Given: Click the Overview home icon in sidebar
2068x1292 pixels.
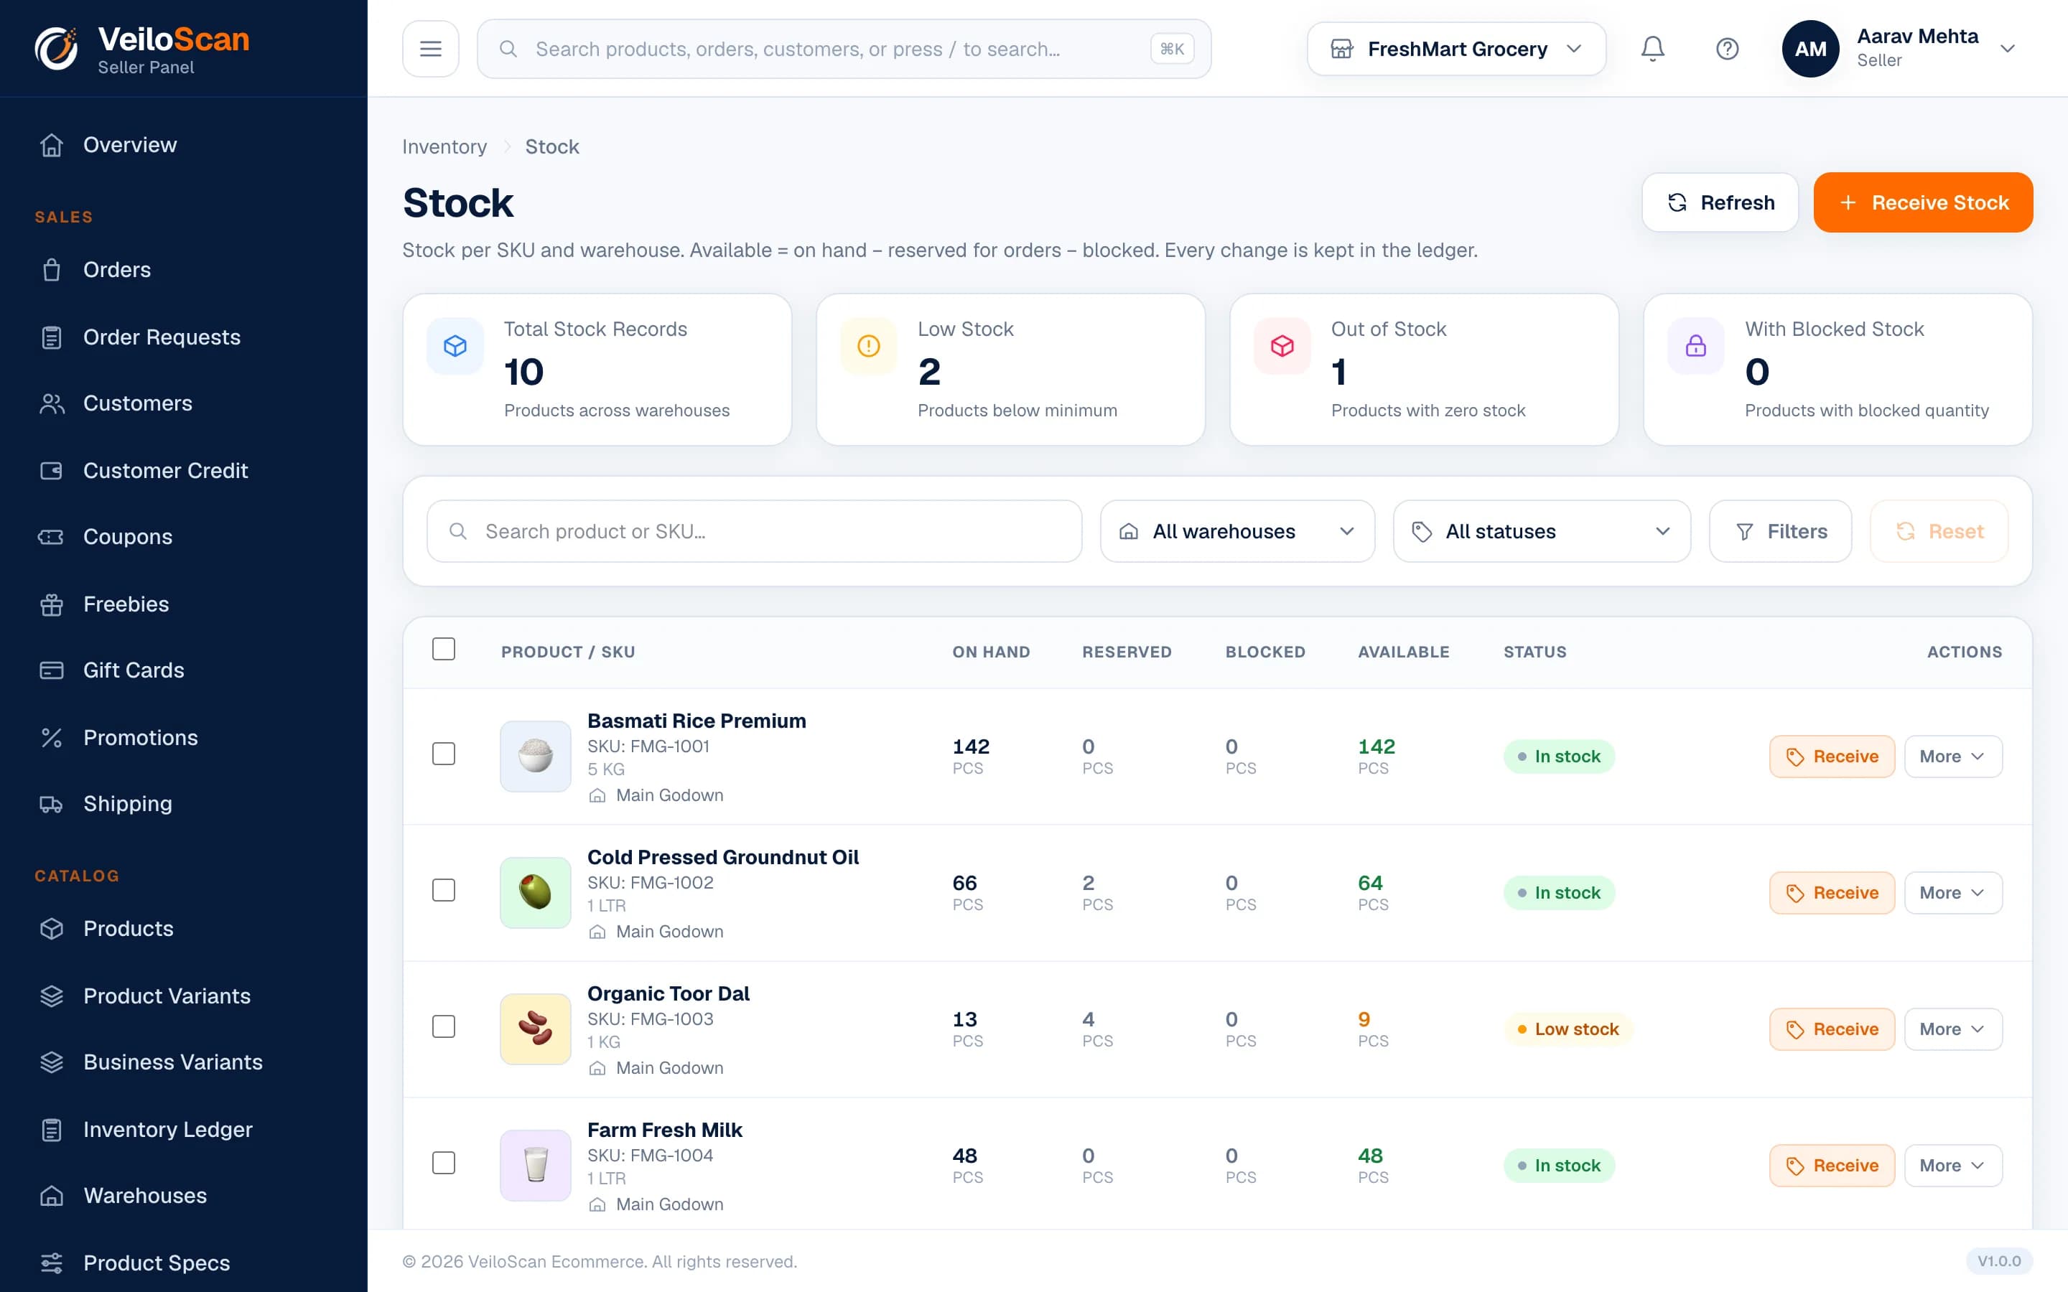Looking at the screenshot, I should tap(52, 145).
